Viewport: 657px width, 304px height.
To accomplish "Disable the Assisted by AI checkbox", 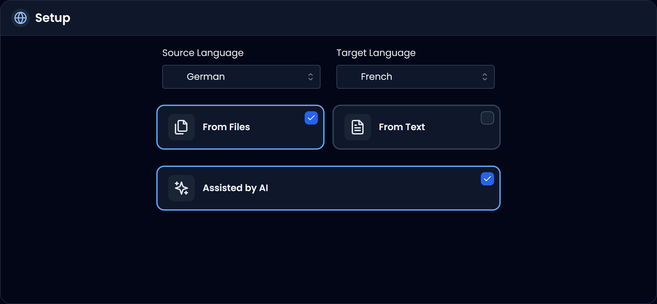I will coord(487,179).
